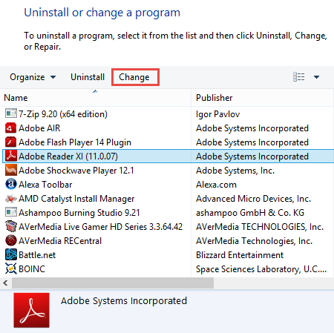Click the Change button

pyautogui.click(x=134, y=77)
